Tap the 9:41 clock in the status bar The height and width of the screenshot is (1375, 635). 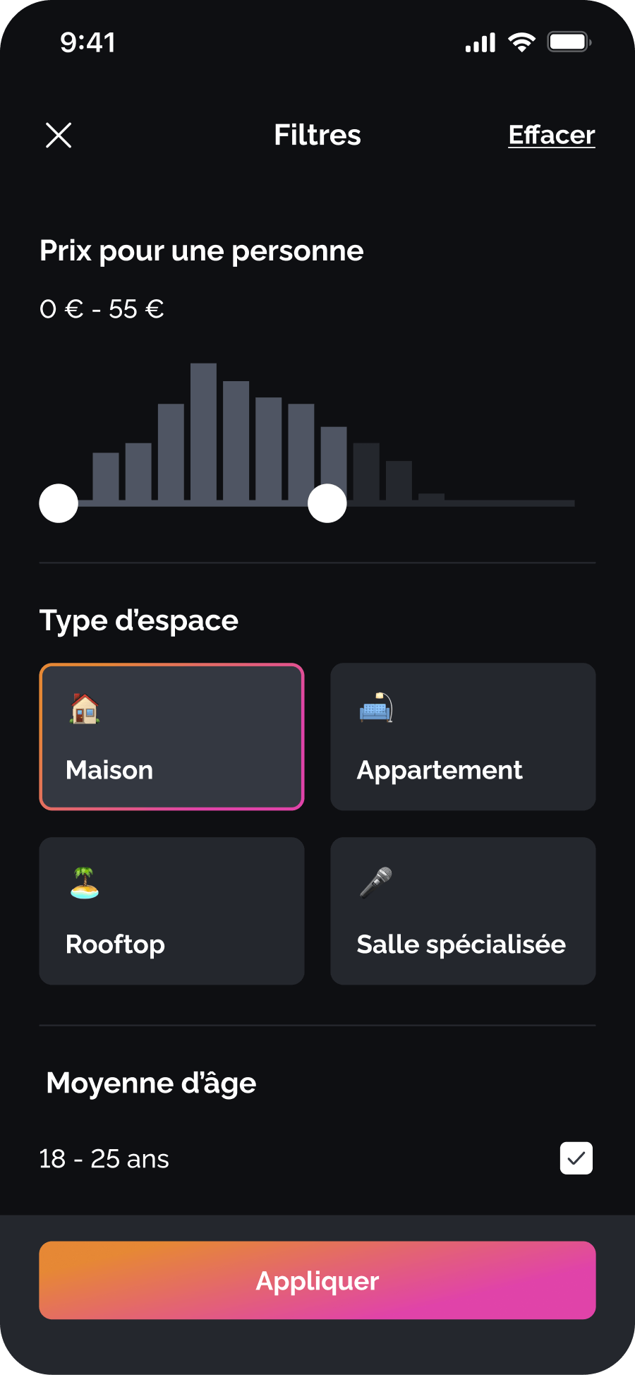pyautogui.click(x=88, y=42)
